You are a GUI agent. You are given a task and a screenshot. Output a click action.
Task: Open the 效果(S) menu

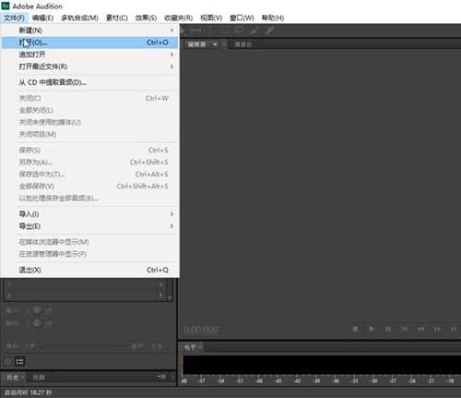[146, 18]
